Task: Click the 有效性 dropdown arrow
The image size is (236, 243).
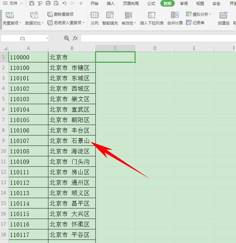Action: (x=135, y=23)
